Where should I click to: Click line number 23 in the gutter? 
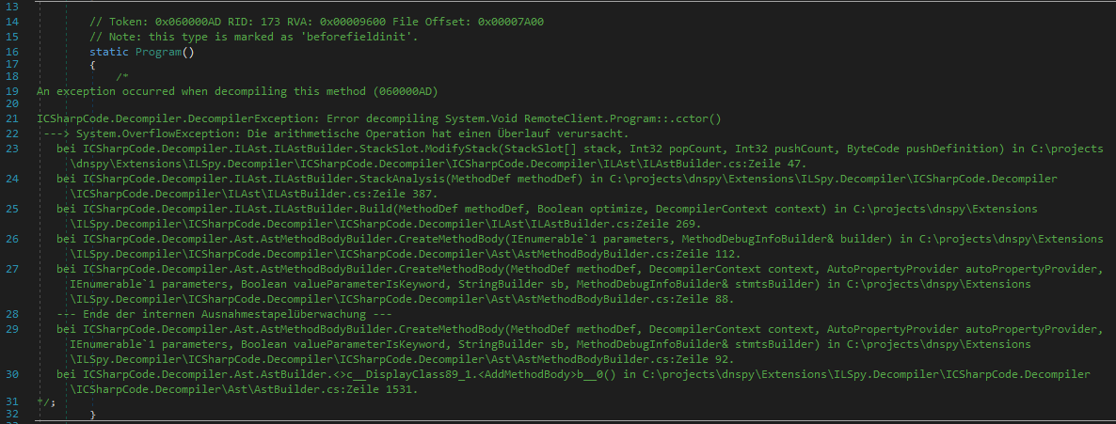click(12, 149)
